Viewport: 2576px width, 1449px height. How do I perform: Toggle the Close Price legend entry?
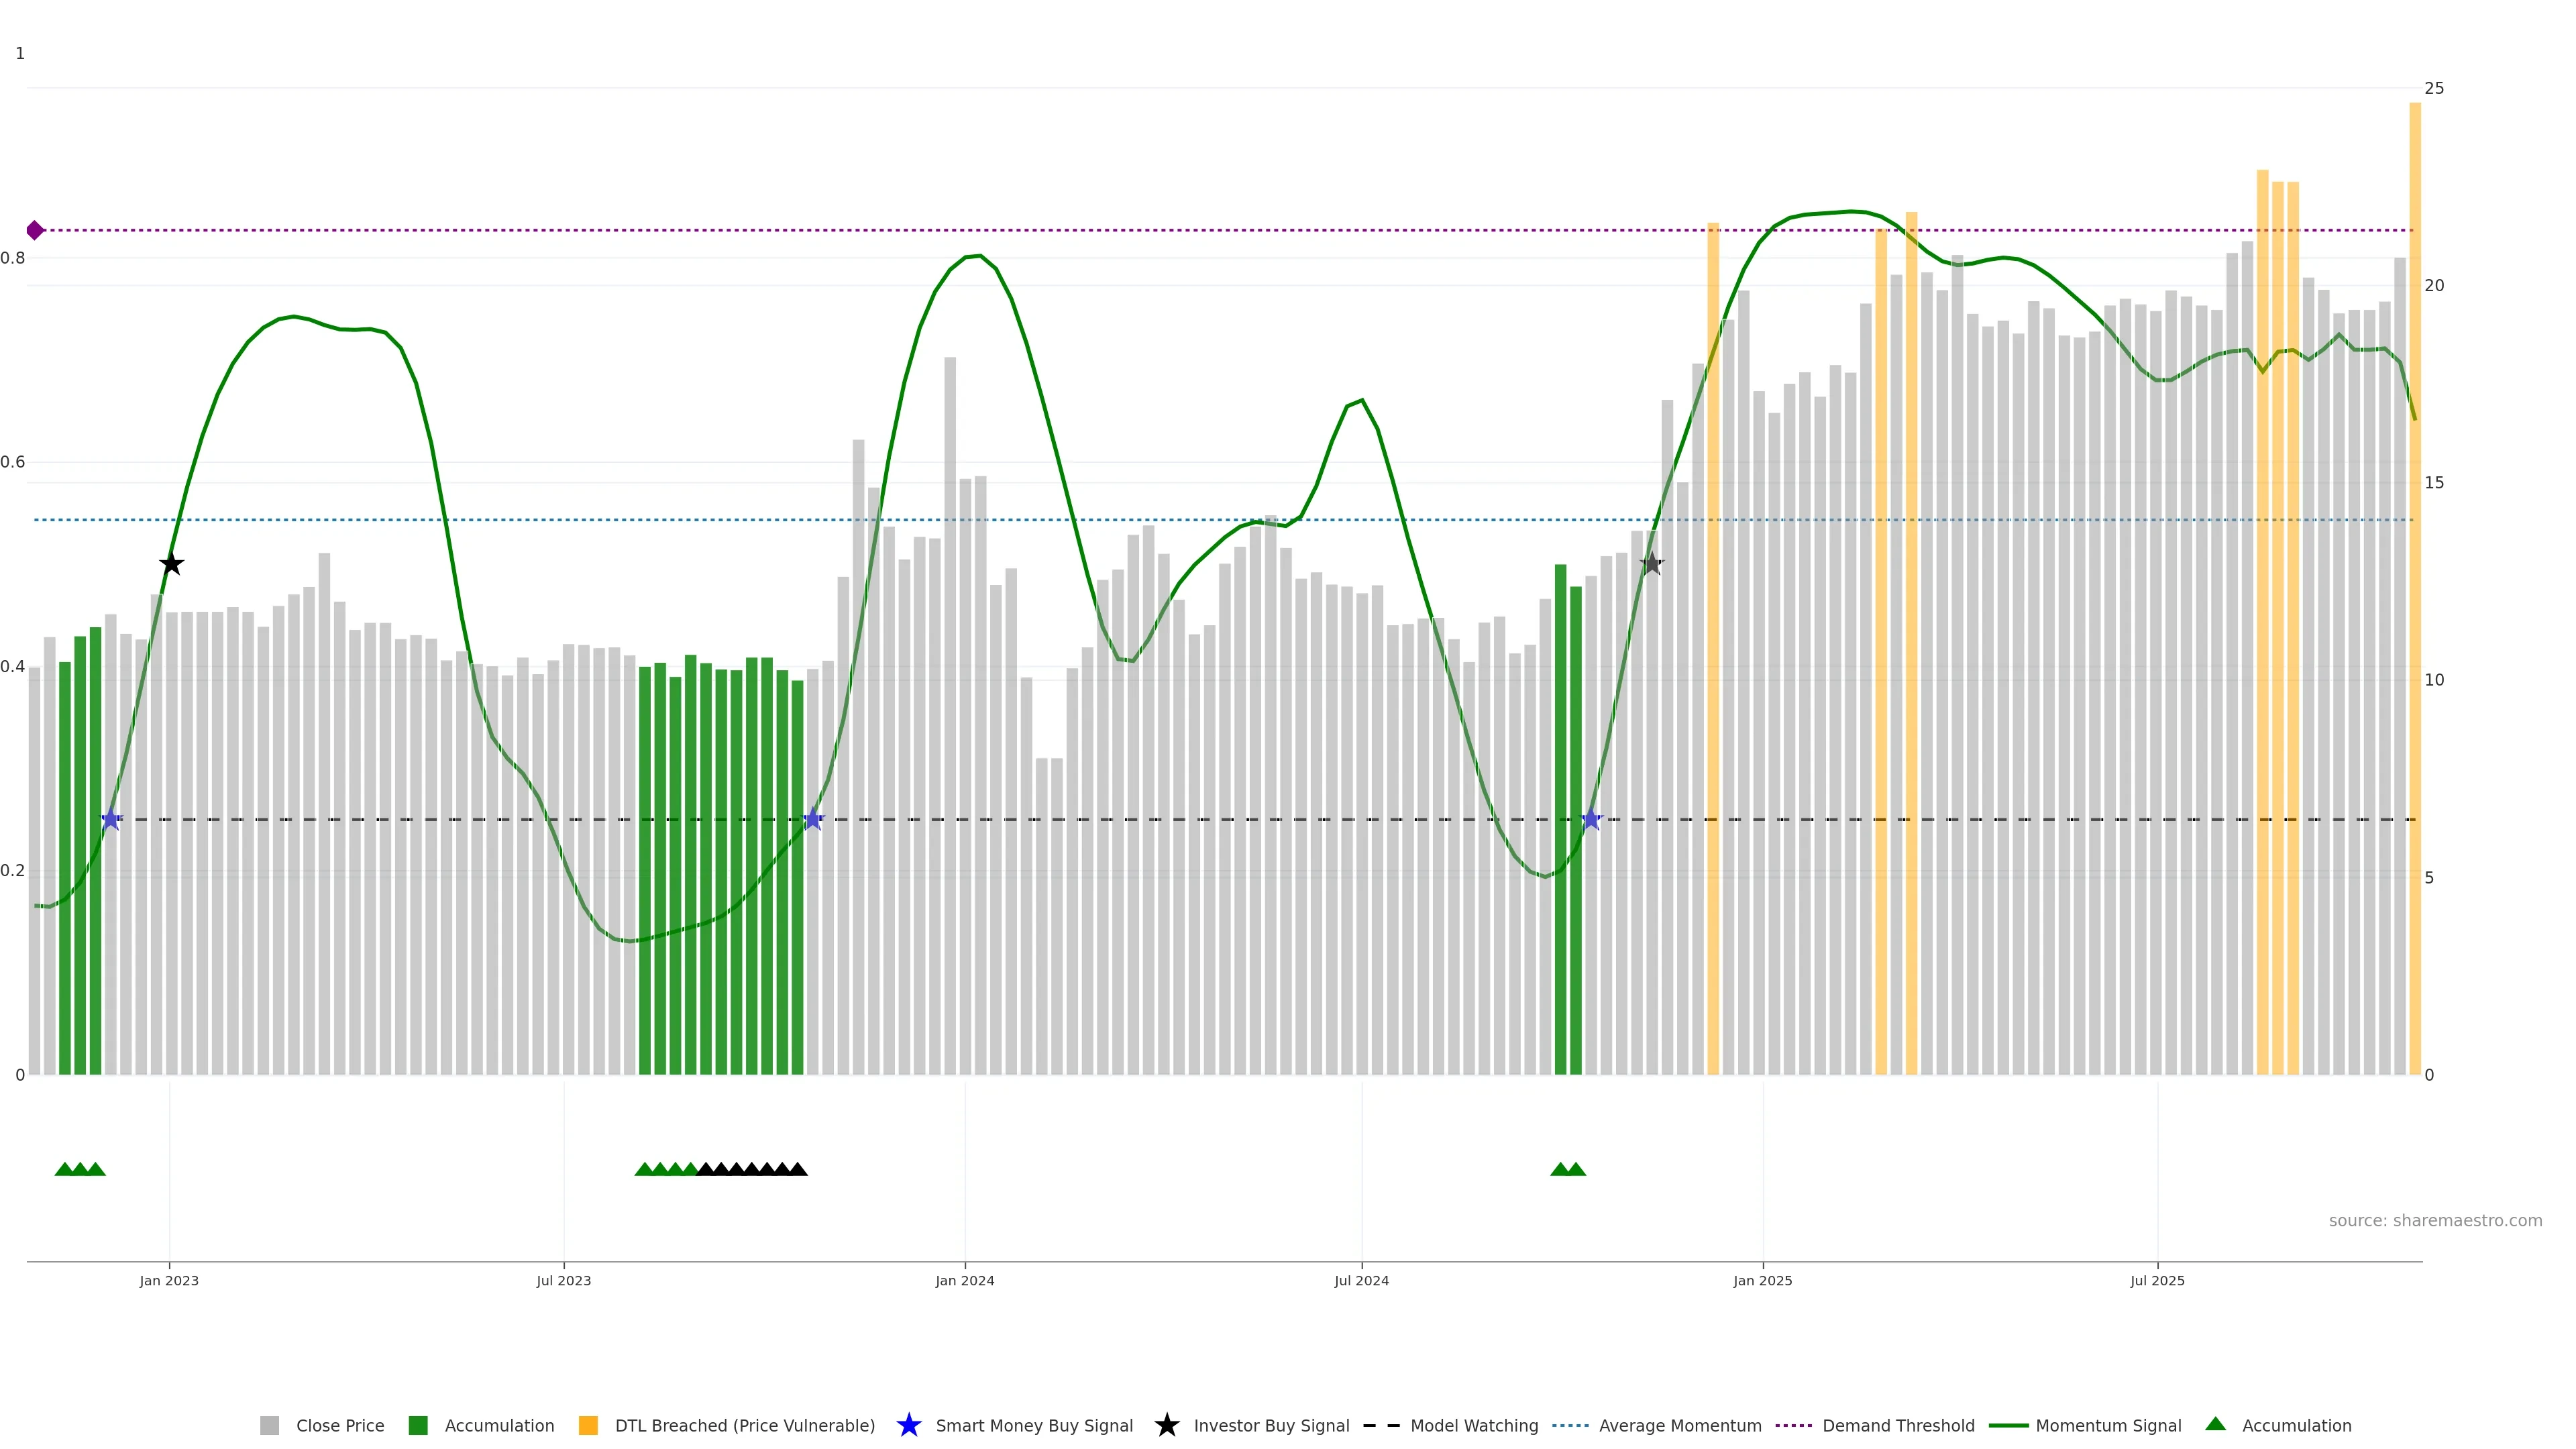coord(339,1425)
